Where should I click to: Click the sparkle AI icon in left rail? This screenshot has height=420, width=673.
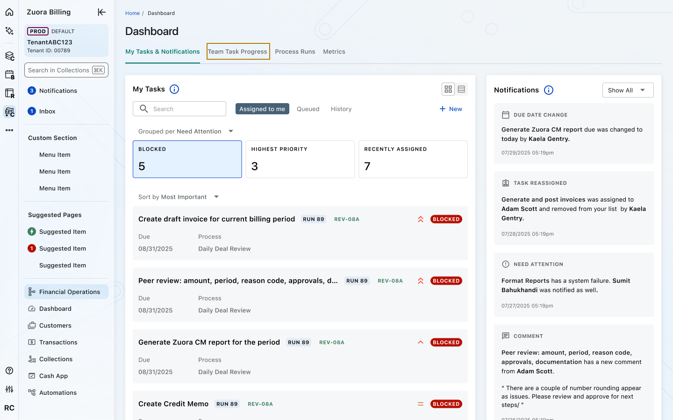pyautogui.click(x=9, y=31)
